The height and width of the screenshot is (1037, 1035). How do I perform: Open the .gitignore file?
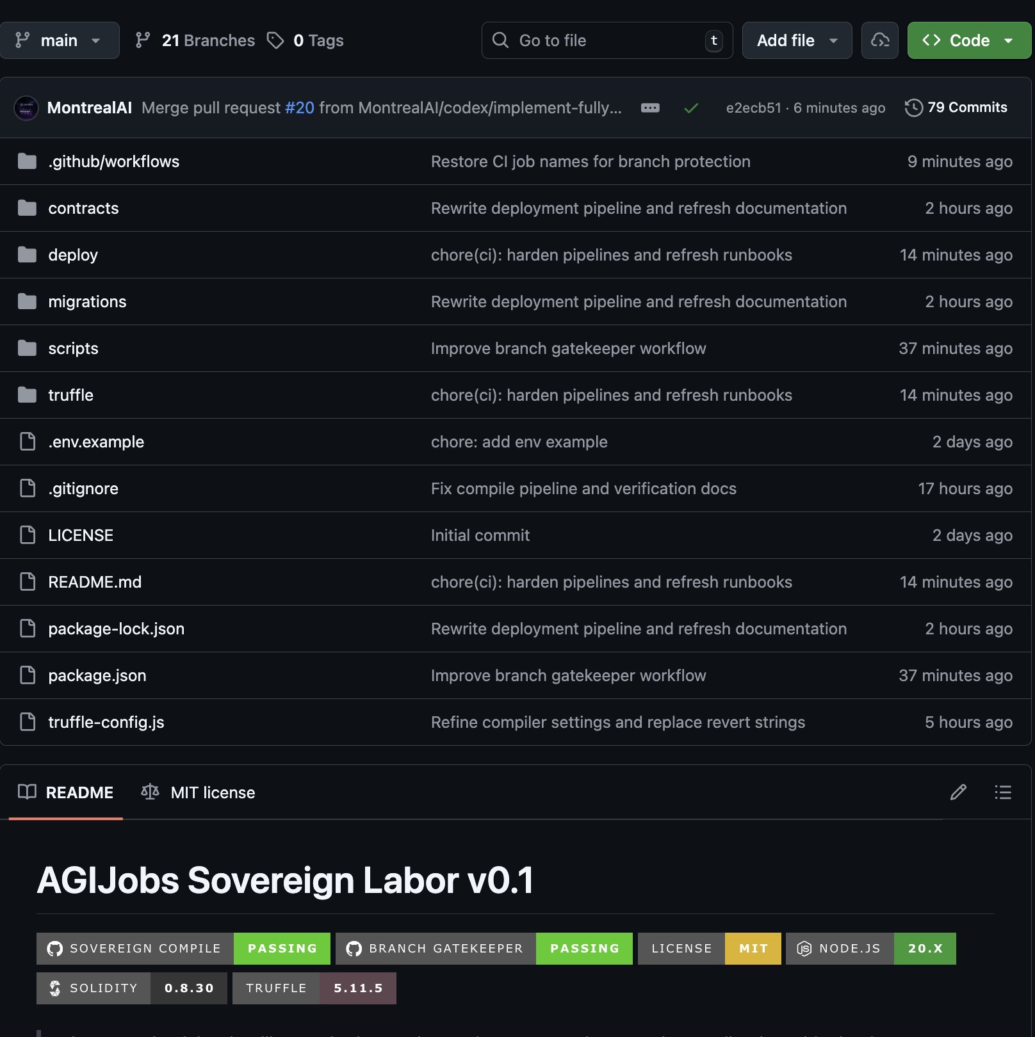(x=83, y=488)
